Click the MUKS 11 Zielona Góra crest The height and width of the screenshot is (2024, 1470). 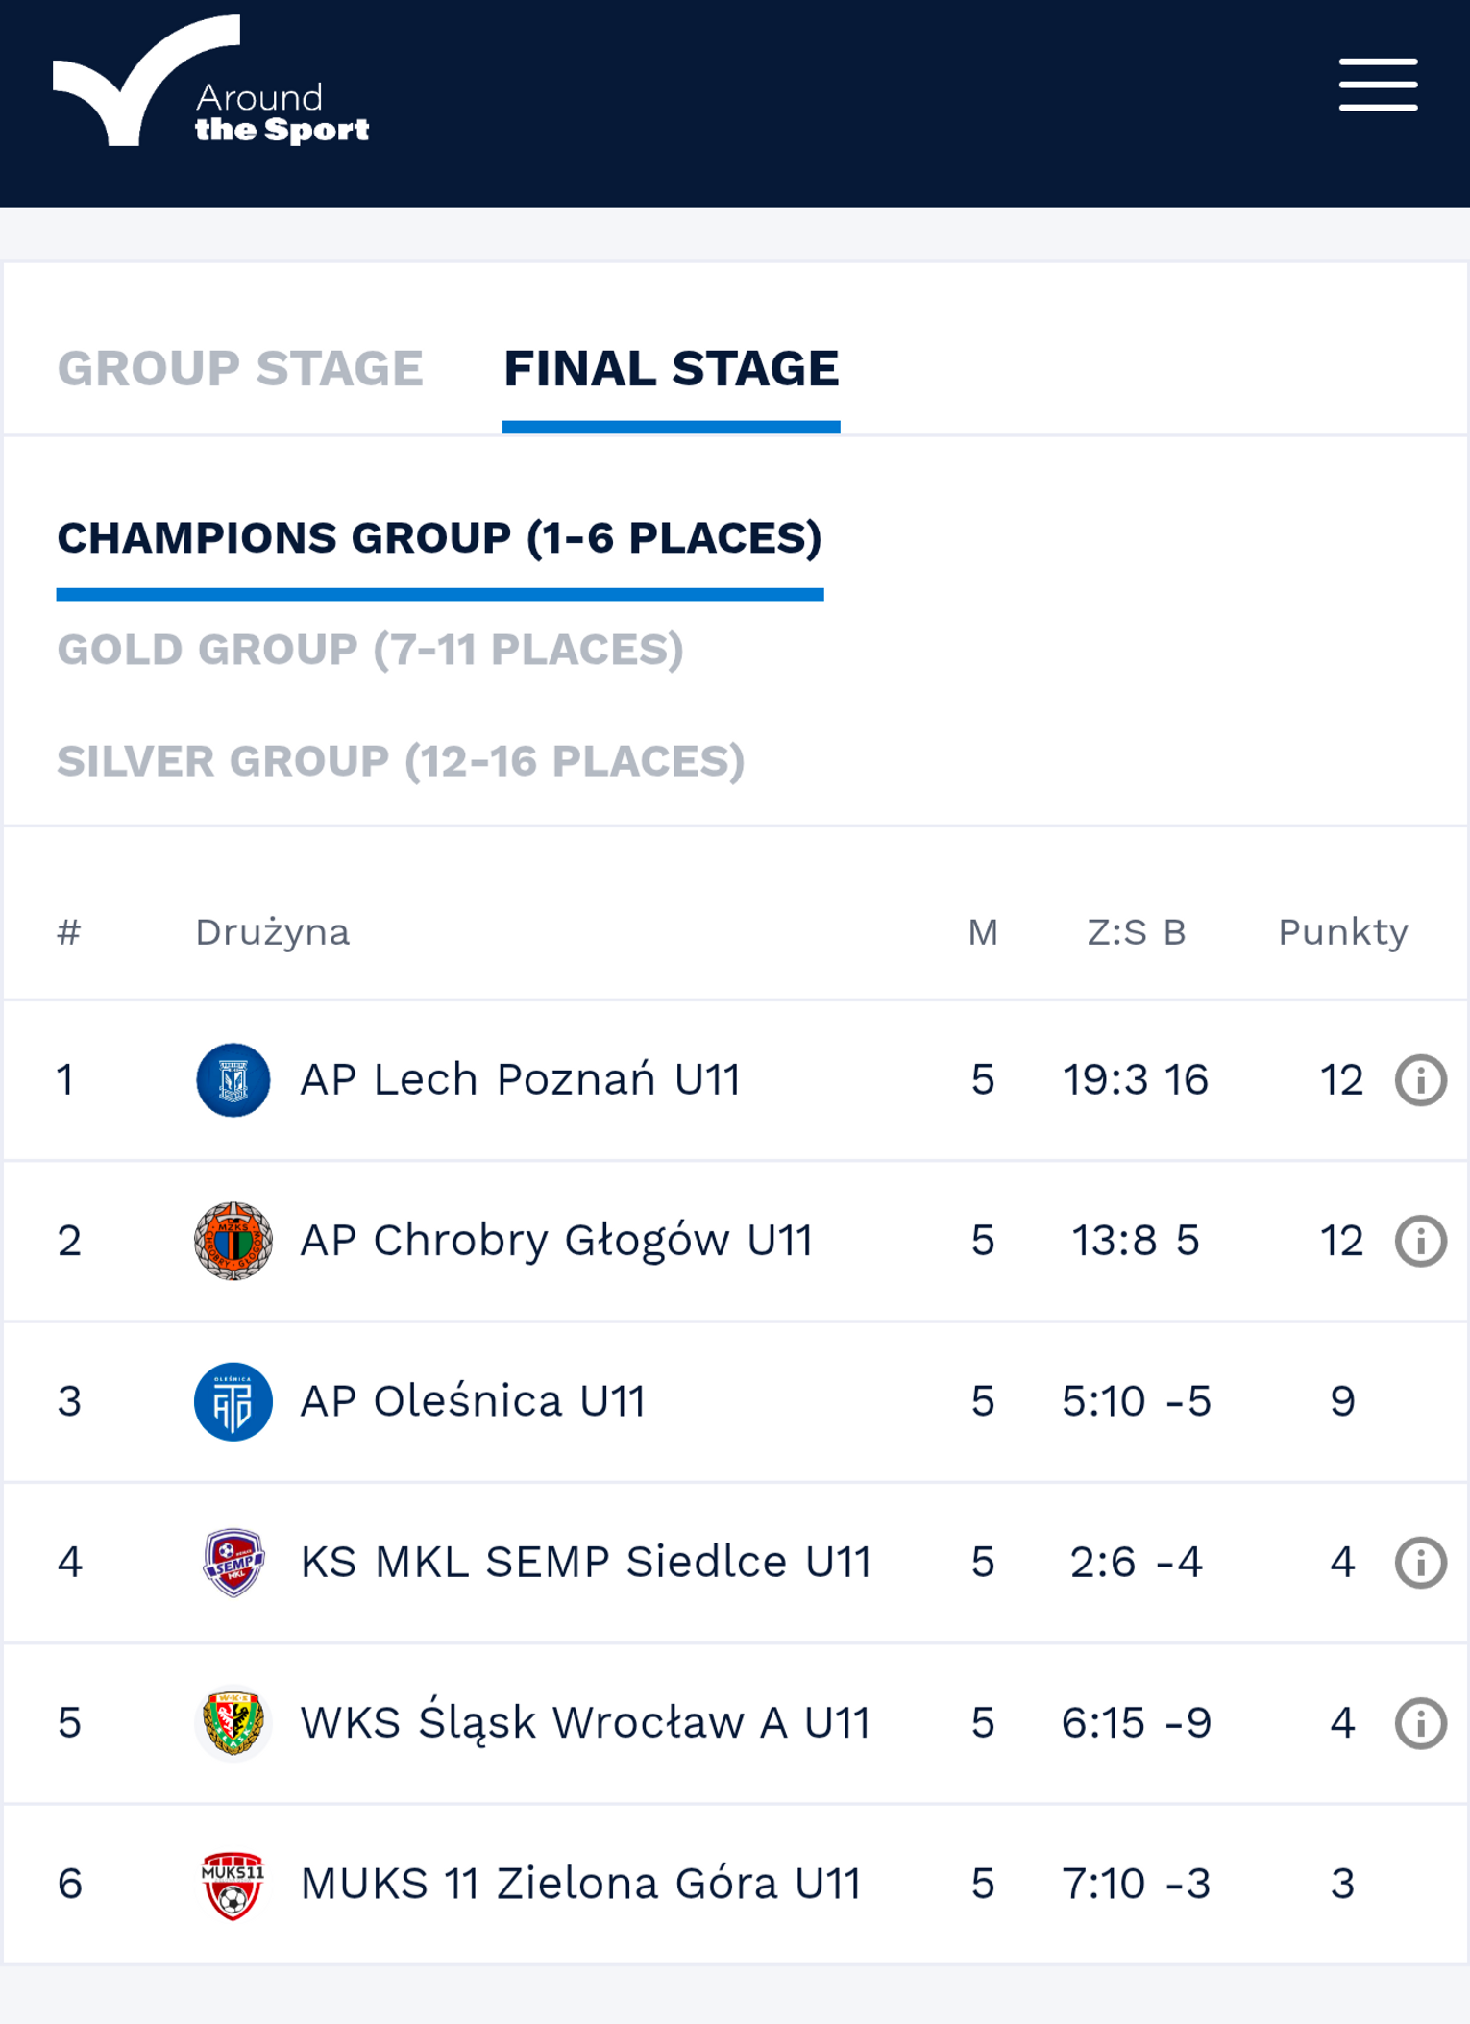tap(233, 1884)
